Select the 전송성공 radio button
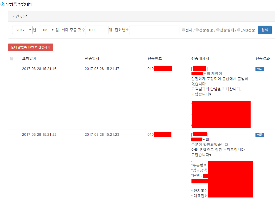This screenshot has height=198, width=275. click(x=197, y=30)
